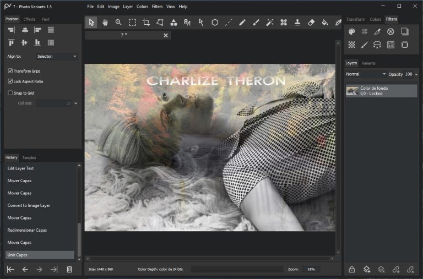Select 'Redimensionar Capas' history entry

click(40, 230)
